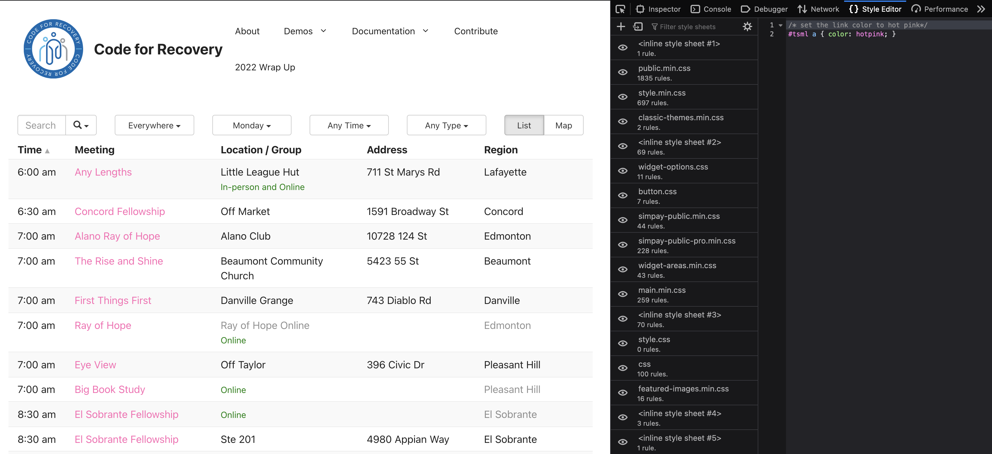Open the Everywhere region dropdown
This screenshot has height=454, width=992.
154,125
